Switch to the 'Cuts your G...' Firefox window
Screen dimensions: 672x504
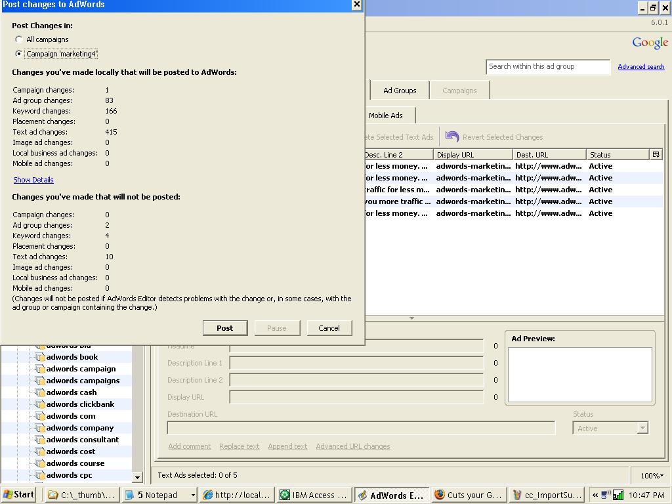469,495
